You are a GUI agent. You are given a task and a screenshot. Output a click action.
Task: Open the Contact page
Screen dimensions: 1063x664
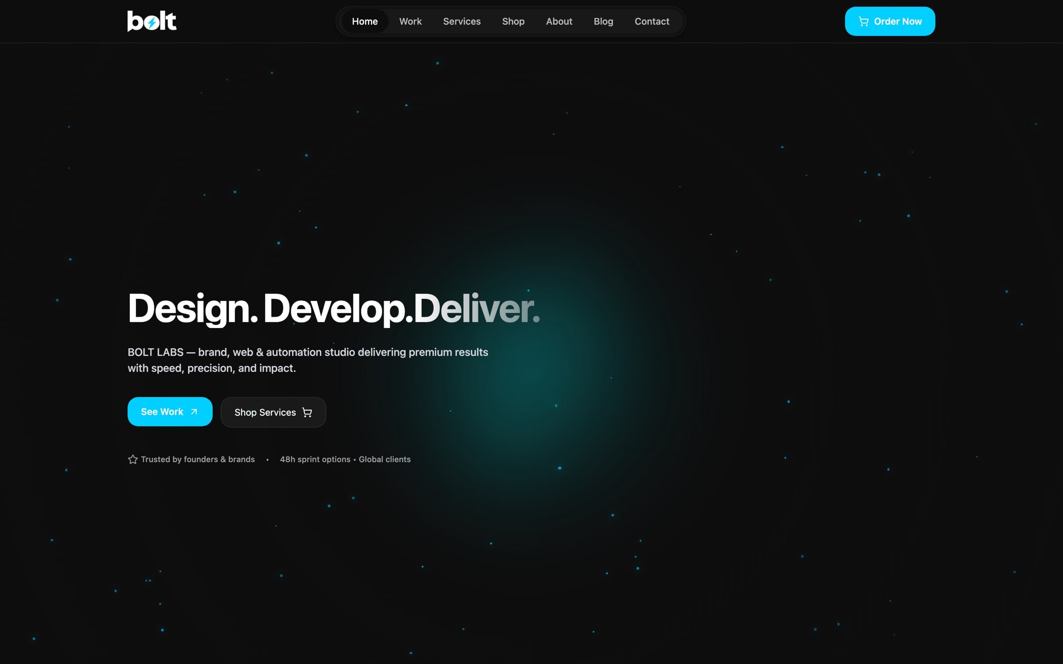(652, 21)
